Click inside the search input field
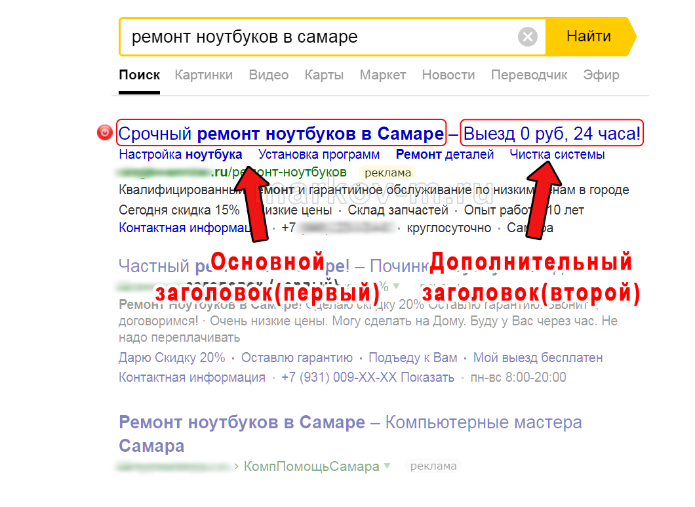The height and width of the screenshot is (507, 695). click(315, 37)
